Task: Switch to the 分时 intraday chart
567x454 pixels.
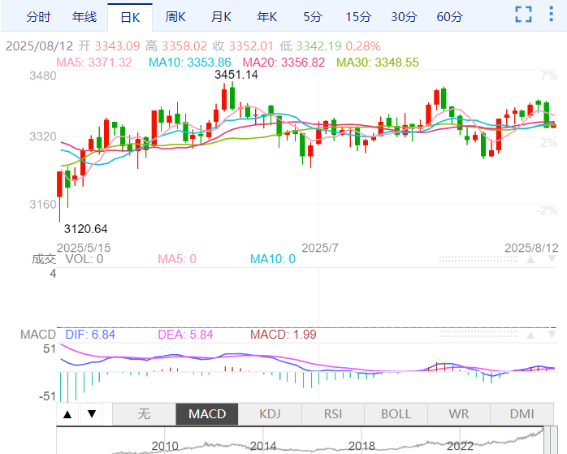Action: [x=38, y=17]
